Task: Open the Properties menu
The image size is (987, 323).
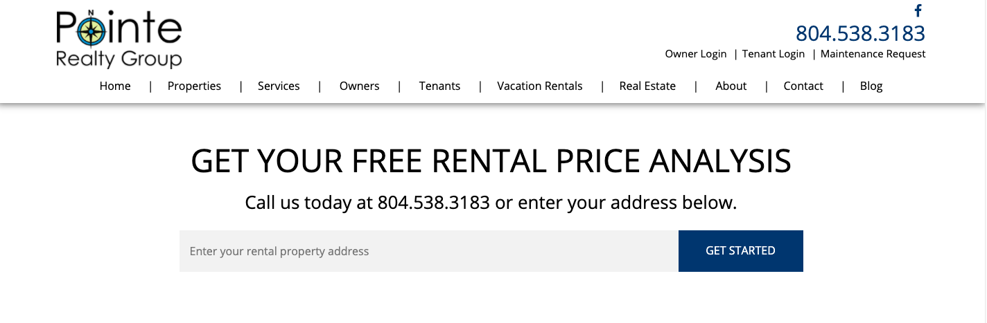Action: pos(194,86)
